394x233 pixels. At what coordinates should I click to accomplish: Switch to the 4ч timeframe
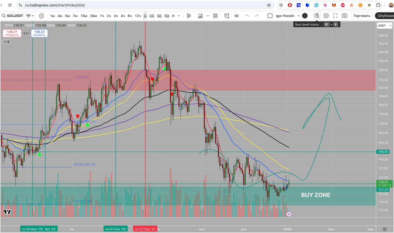click(x=123, y=16)
